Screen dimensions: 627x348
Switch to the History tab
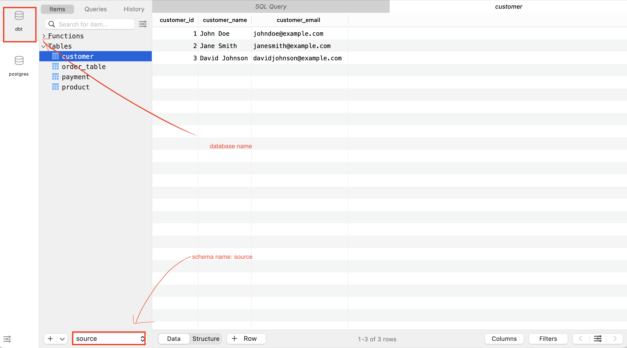click(x=134, y=9)
